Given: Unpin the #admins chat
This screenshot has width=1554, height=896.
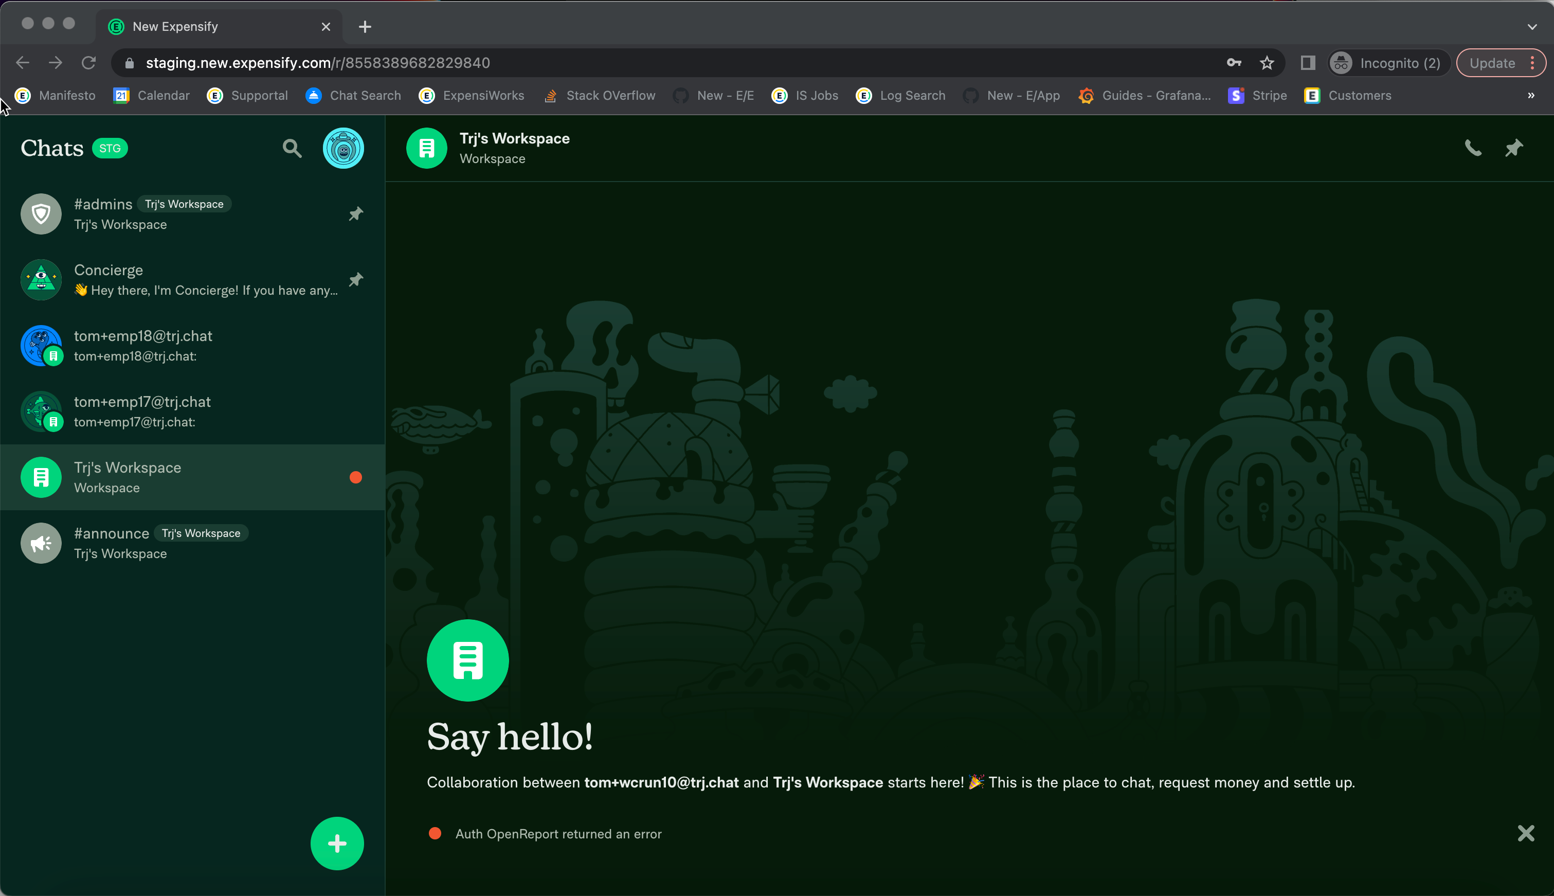Looking at the screenshot, I should coord(355,213).
